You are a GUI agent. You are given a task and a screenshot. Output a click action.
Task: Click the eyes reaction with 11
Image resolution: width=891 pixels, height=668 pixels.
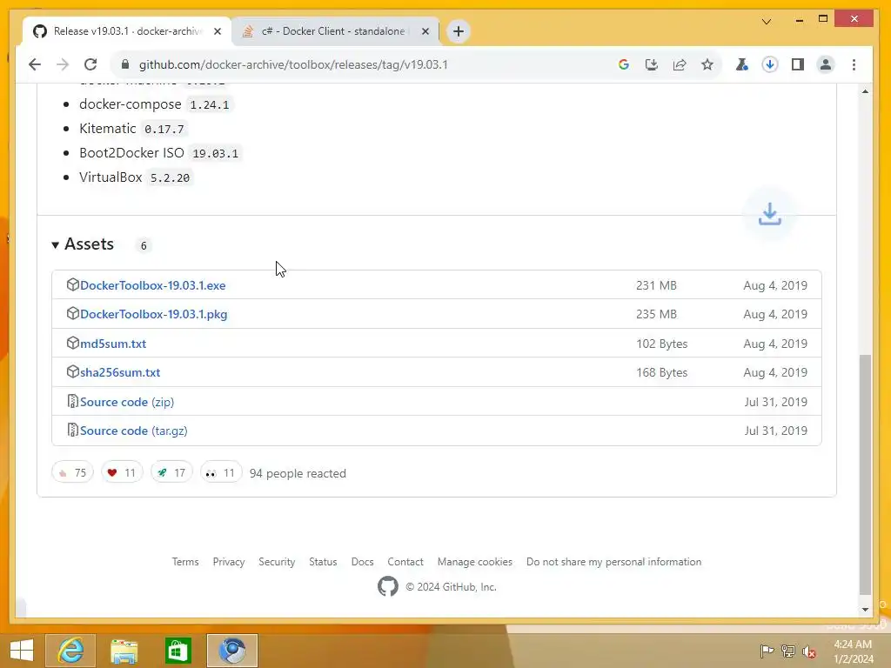(220, 472)
